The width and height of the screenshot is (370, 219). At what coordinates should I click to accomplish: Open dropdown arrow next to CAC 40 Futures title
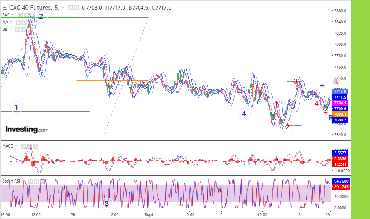[x=63, y=8]
